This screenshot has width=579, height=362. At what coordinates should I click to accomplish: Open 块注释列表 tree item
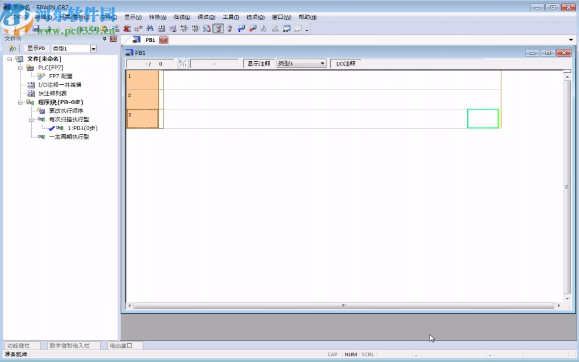click(x=52, y=94)
